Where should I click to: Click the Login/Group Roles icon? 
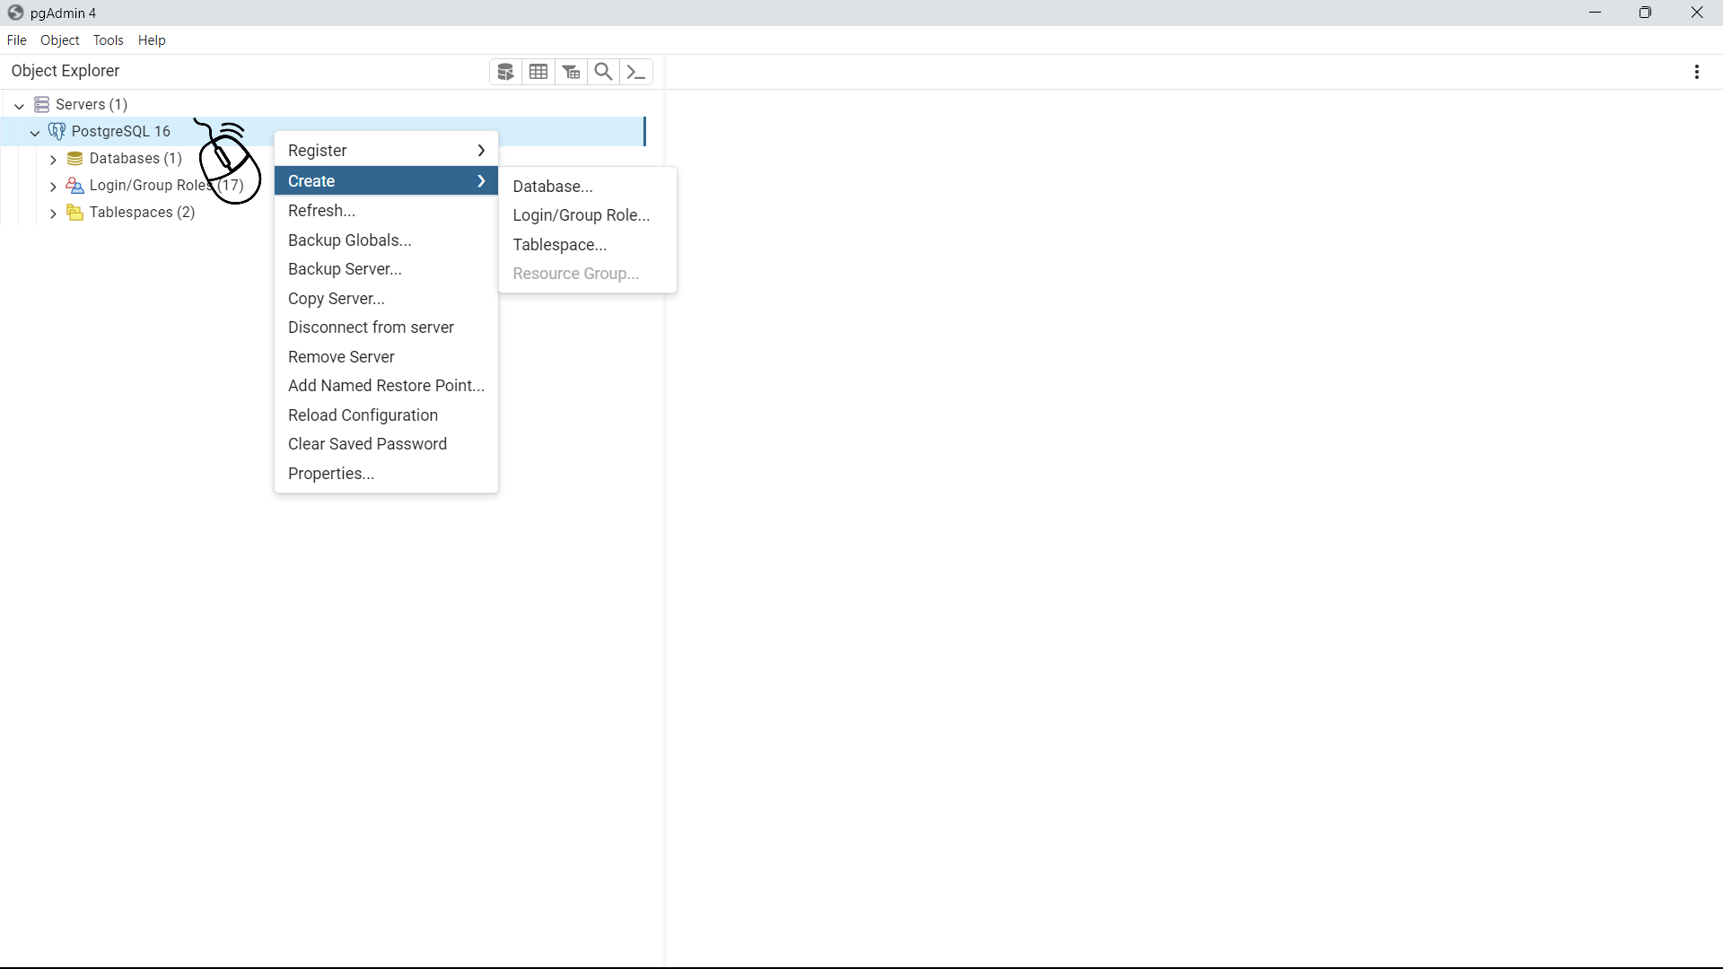pos(75,186)
